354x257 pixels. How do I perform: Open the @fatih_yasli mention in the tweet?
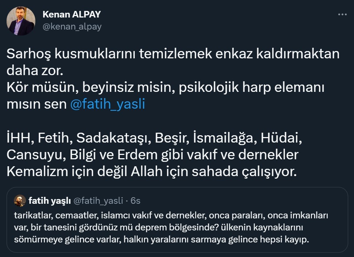coord(107,104)
